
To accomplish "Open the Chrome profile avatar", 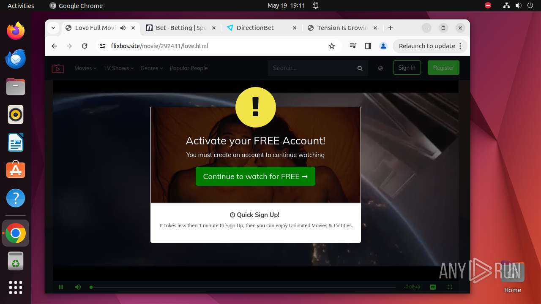I will point(383,46).
